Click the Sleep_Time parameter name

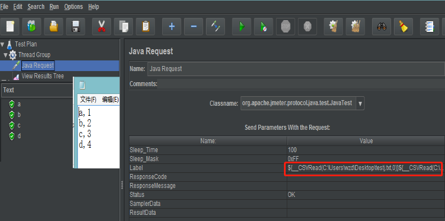[x=144, y=150]
